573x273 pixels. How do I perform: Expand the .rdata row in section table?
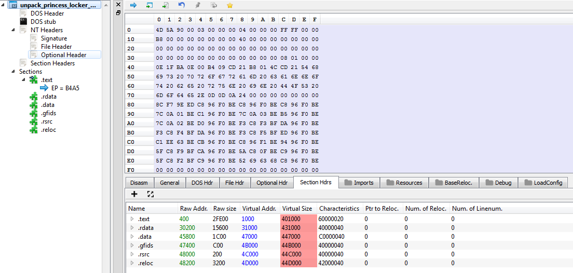(132, 228)
